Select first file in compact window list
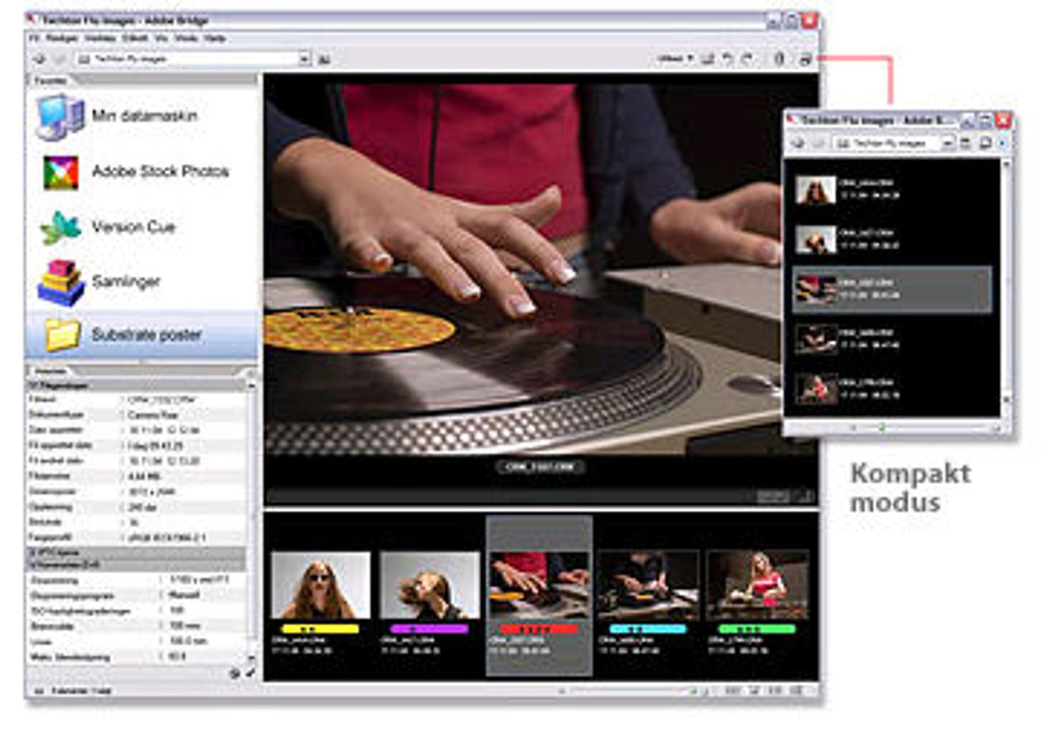 (x=892, y=189)
